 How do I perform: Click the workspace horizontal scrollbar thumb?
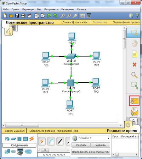click(x=22, y=125)
